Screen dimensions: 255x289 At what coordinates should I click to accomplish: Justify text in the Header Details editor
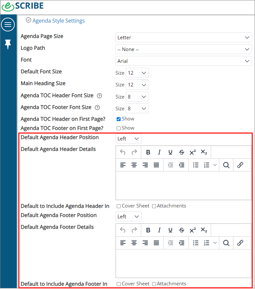click(x=156, y=165)
